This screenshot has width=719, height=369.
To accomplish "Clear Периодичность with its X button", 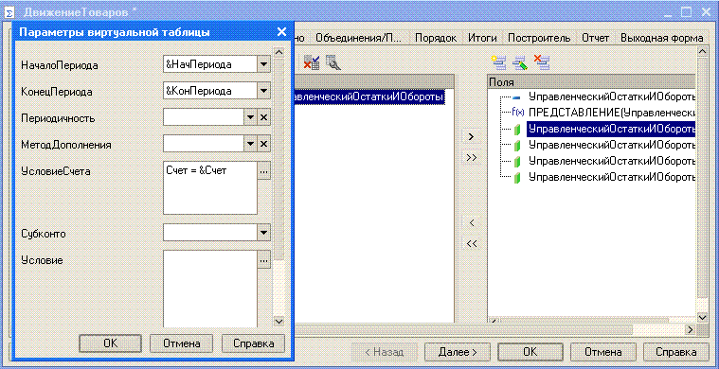I will 263,117.
